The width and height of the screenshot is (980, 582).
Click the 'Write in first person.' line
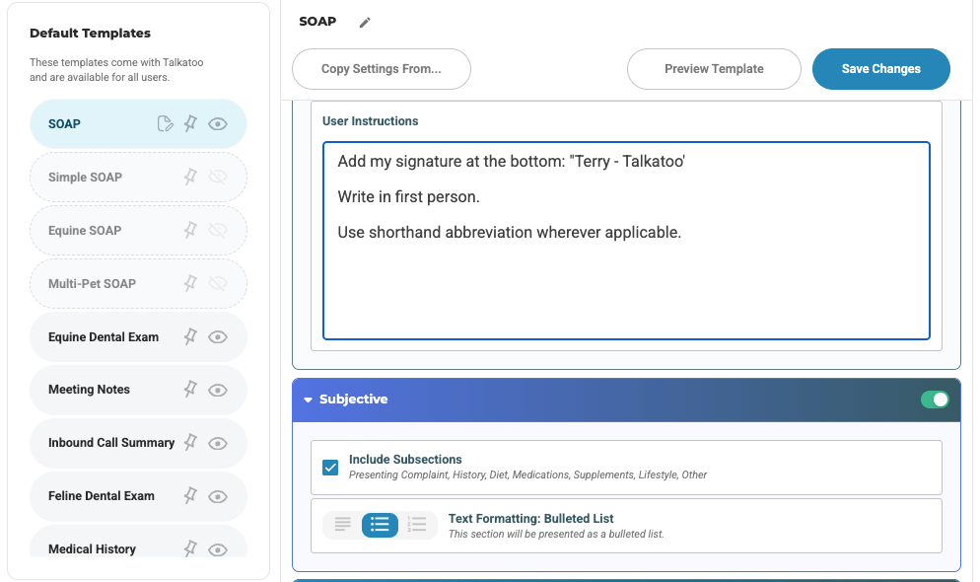pyautogui.click(x=409, y=197)
